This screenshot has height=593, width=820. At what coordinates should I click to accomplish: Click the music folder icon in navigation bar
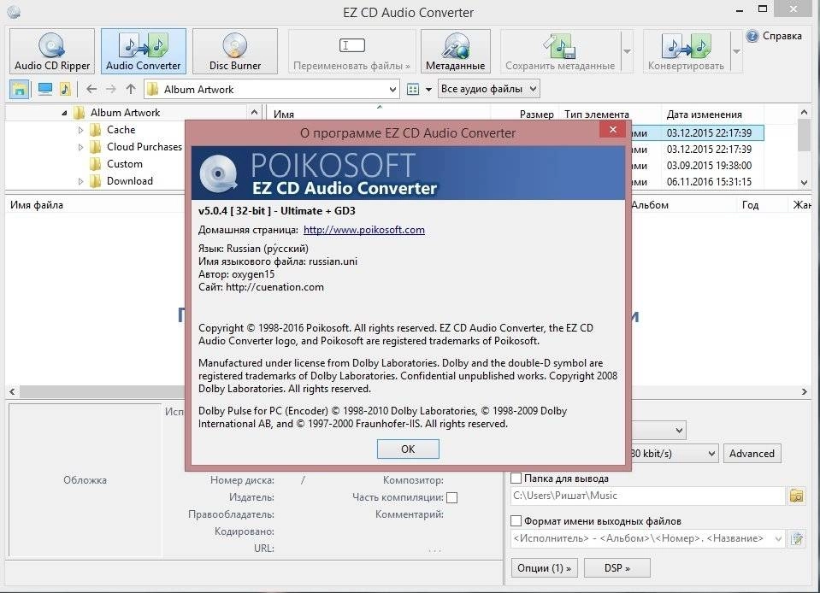tap(65, 90)
